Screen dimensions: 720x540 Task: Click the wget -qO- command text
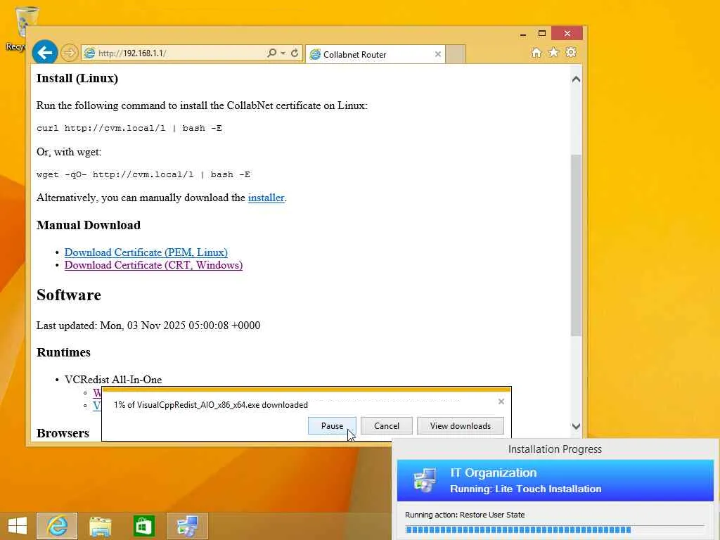[143, 174]
